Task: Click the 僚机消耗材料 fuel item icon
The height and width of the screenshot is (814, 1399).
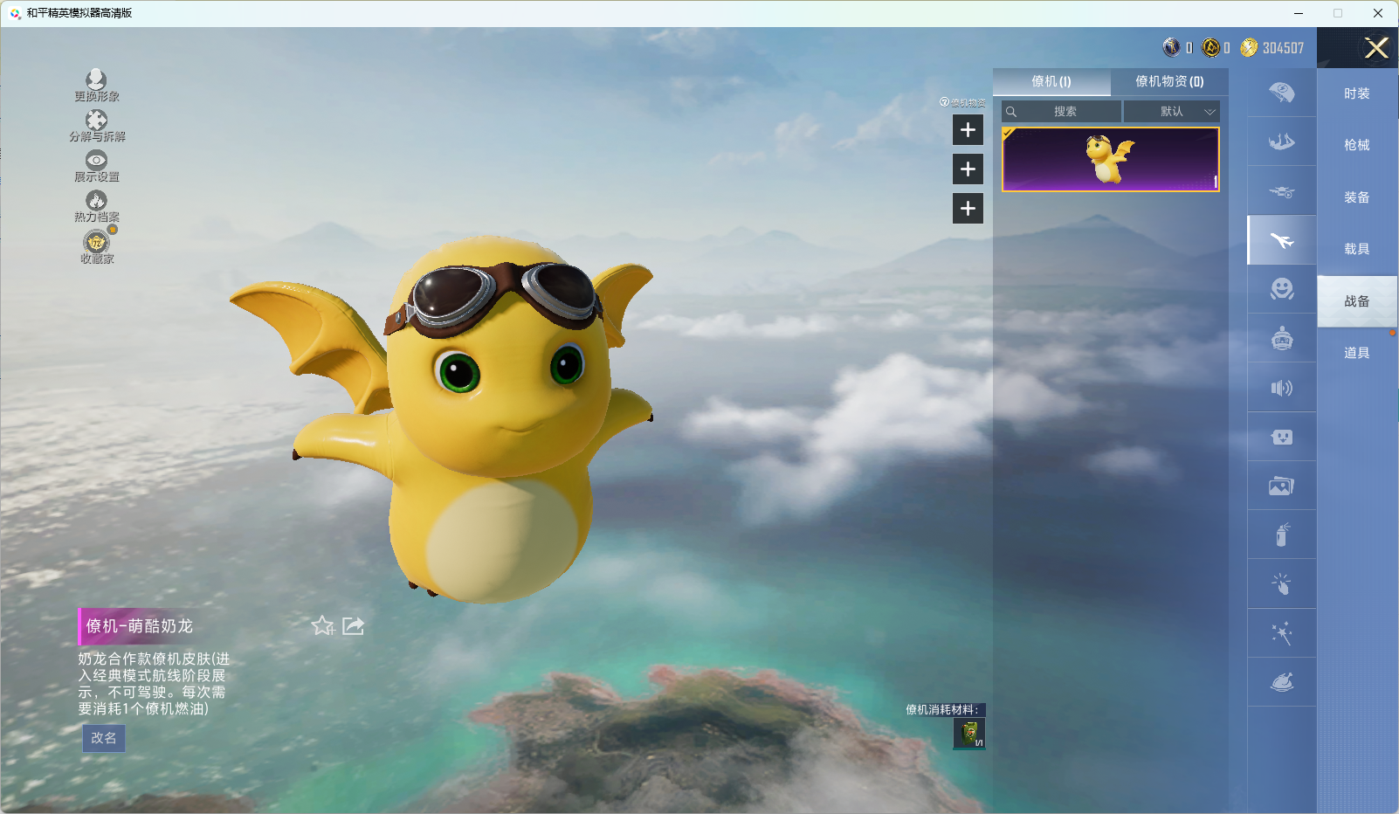Action: pos(969,734)
